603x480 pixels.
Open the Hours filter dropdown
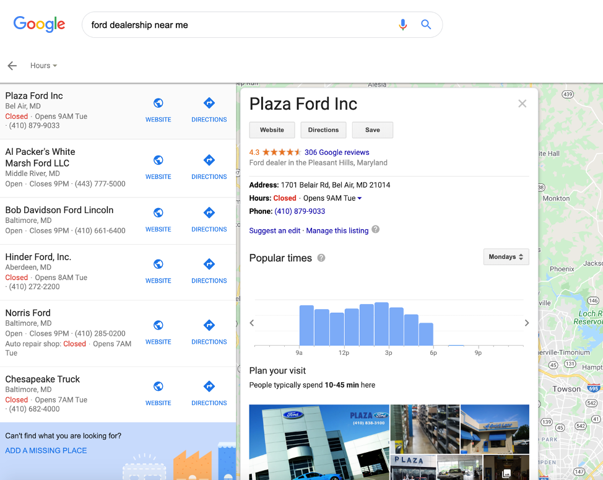pyautogui.click(x=43, y=66)
